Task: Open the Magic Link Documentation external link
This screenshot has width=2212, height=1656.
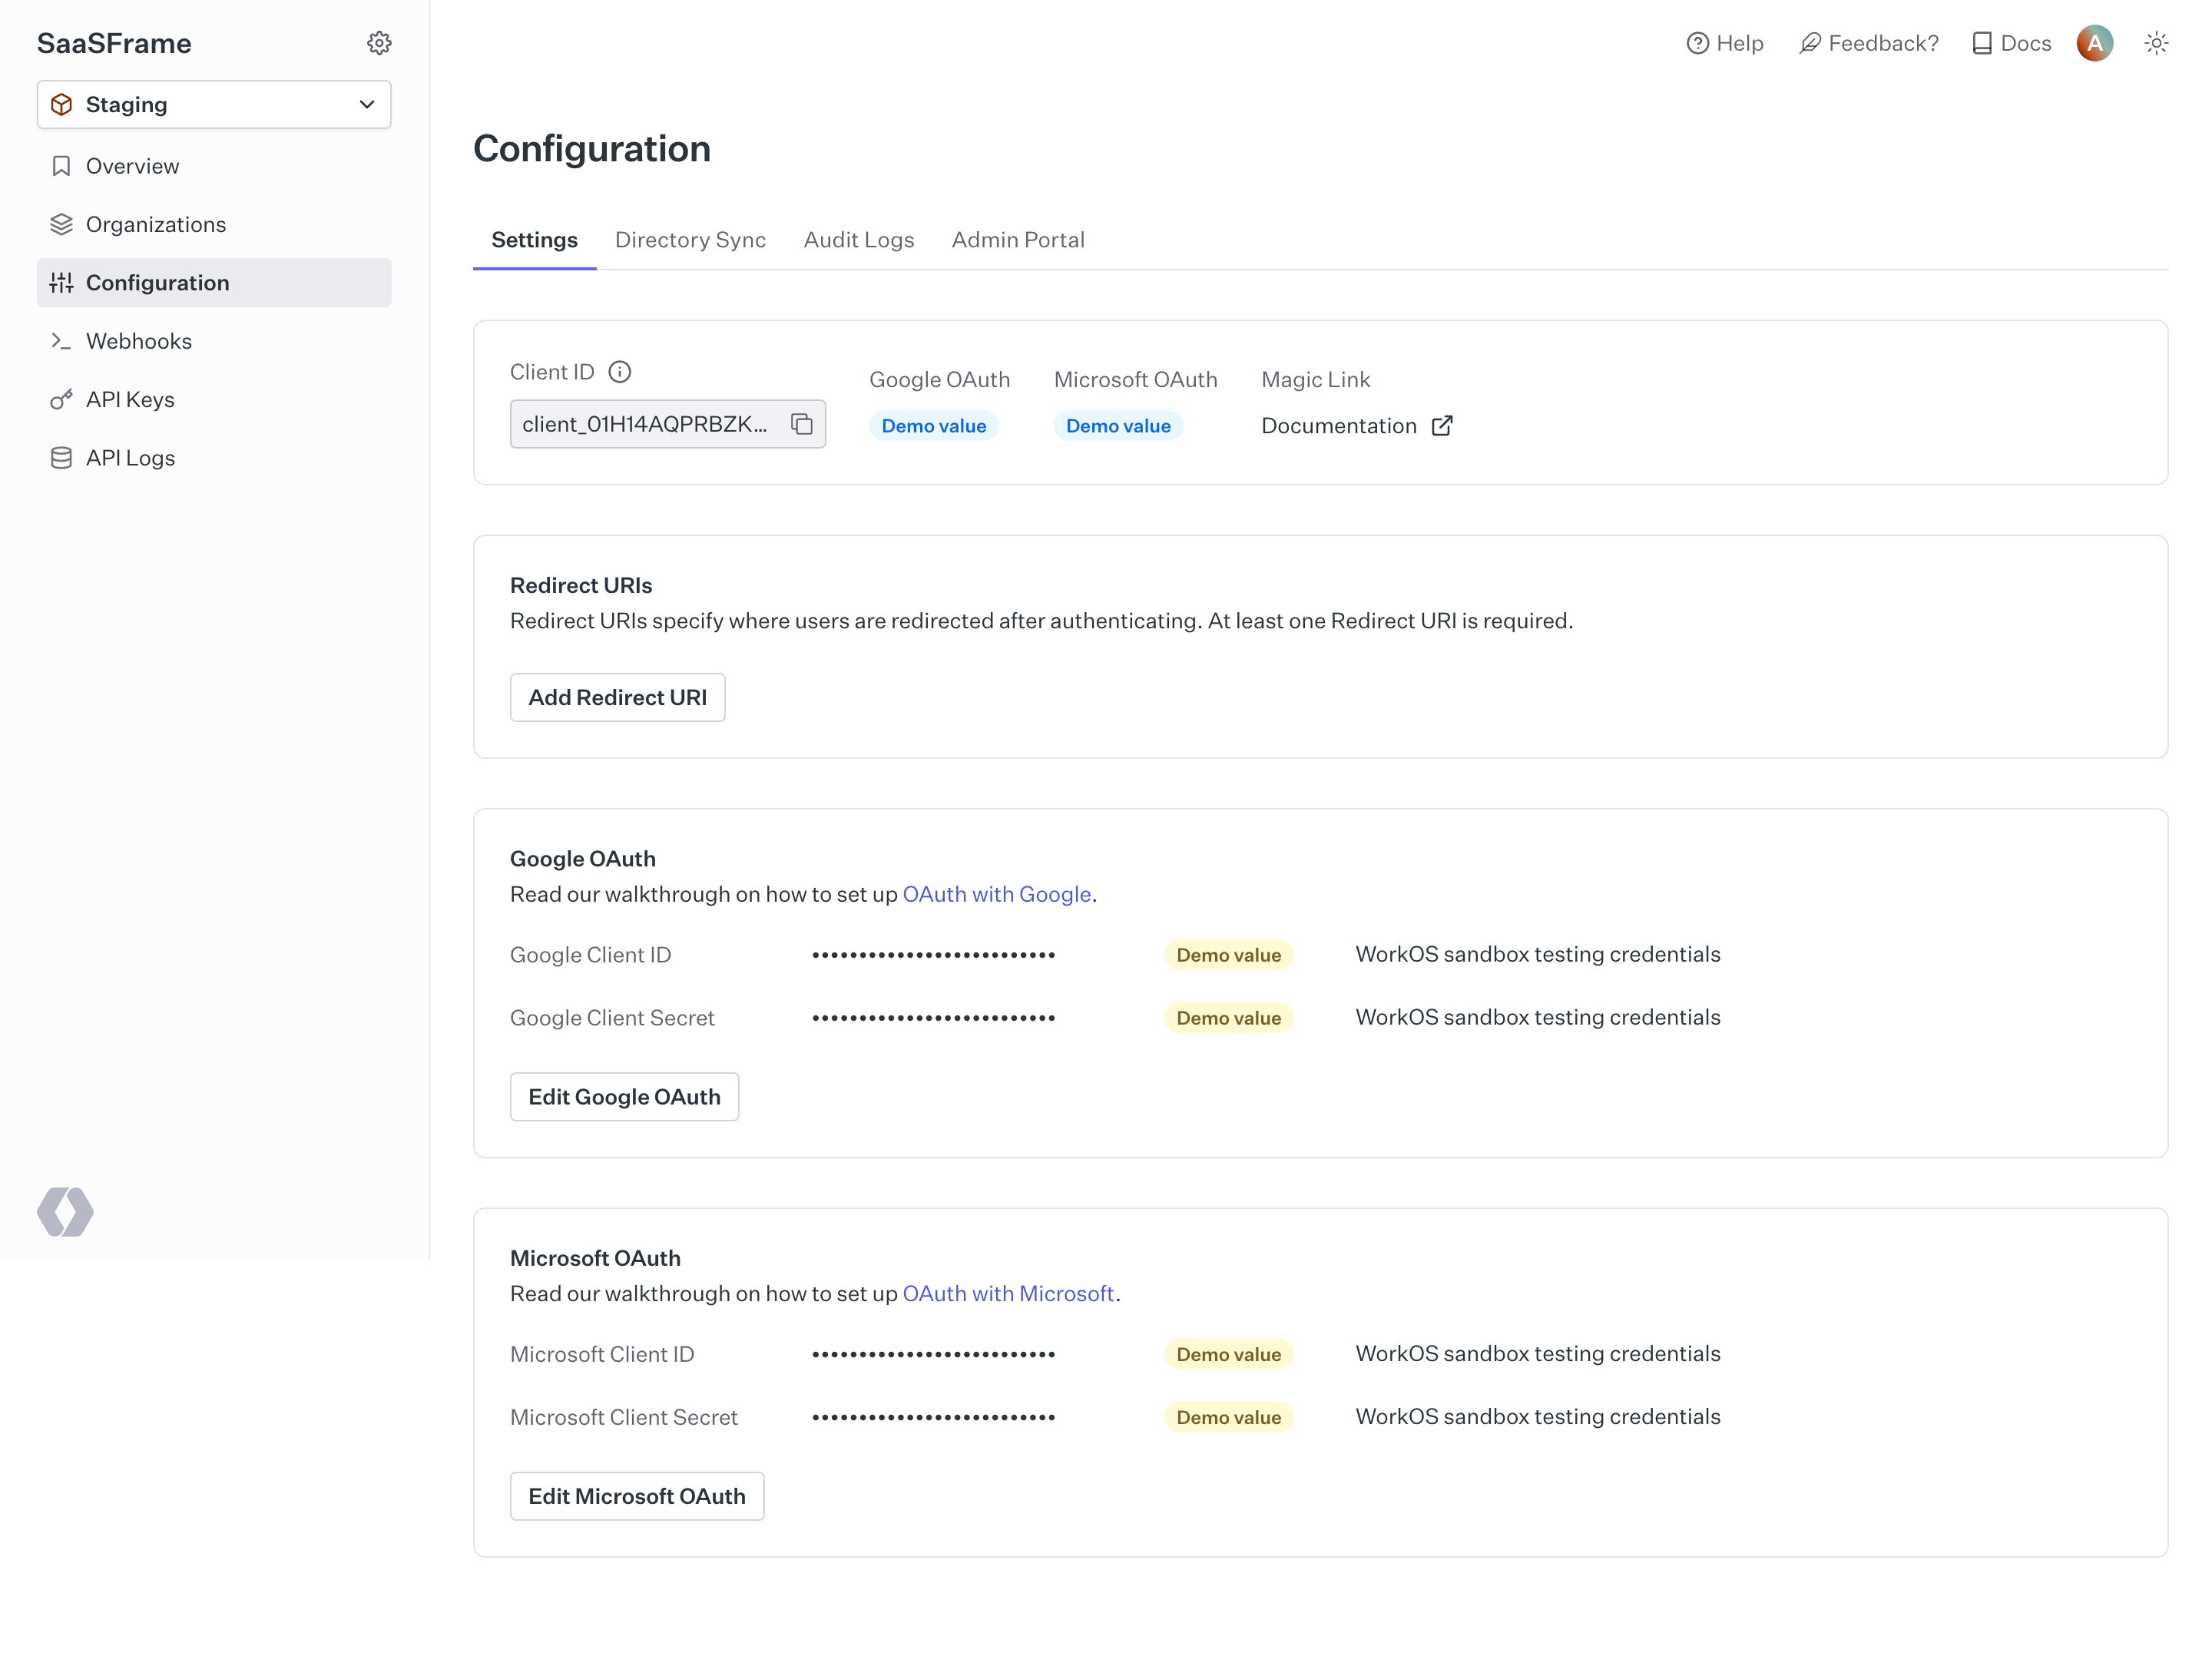Action: [1356, 426]
